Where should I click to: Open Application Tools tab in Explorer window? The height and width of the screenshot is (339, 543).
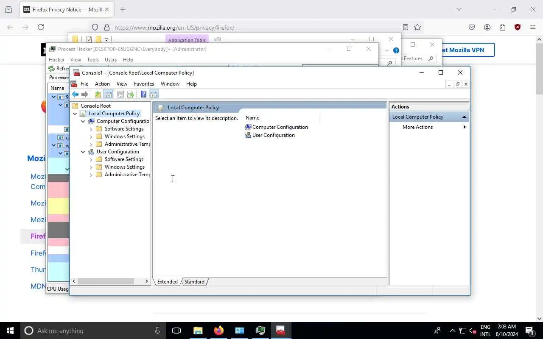coord(187,39)
